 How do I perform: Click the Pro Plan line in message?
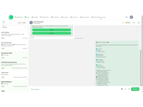coord(99,65)
